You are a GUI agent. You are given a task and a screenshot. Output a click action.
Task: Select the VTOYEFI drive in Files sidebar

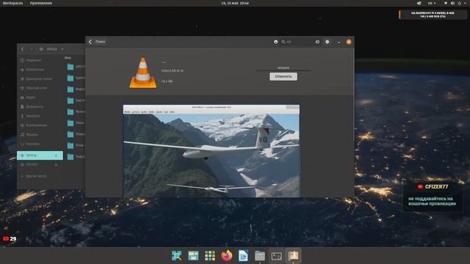40,164
